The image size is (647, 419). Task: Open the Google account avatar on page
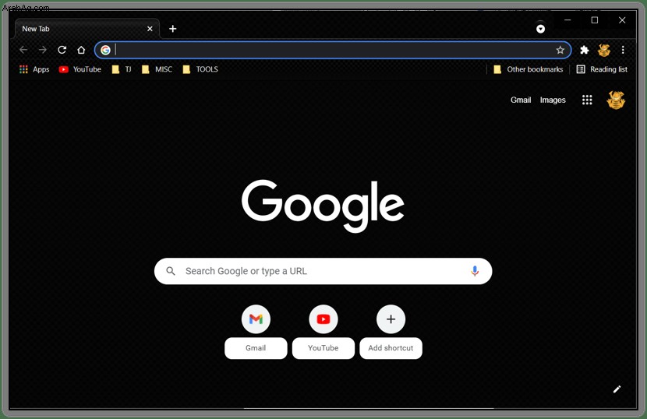(616, 100)
